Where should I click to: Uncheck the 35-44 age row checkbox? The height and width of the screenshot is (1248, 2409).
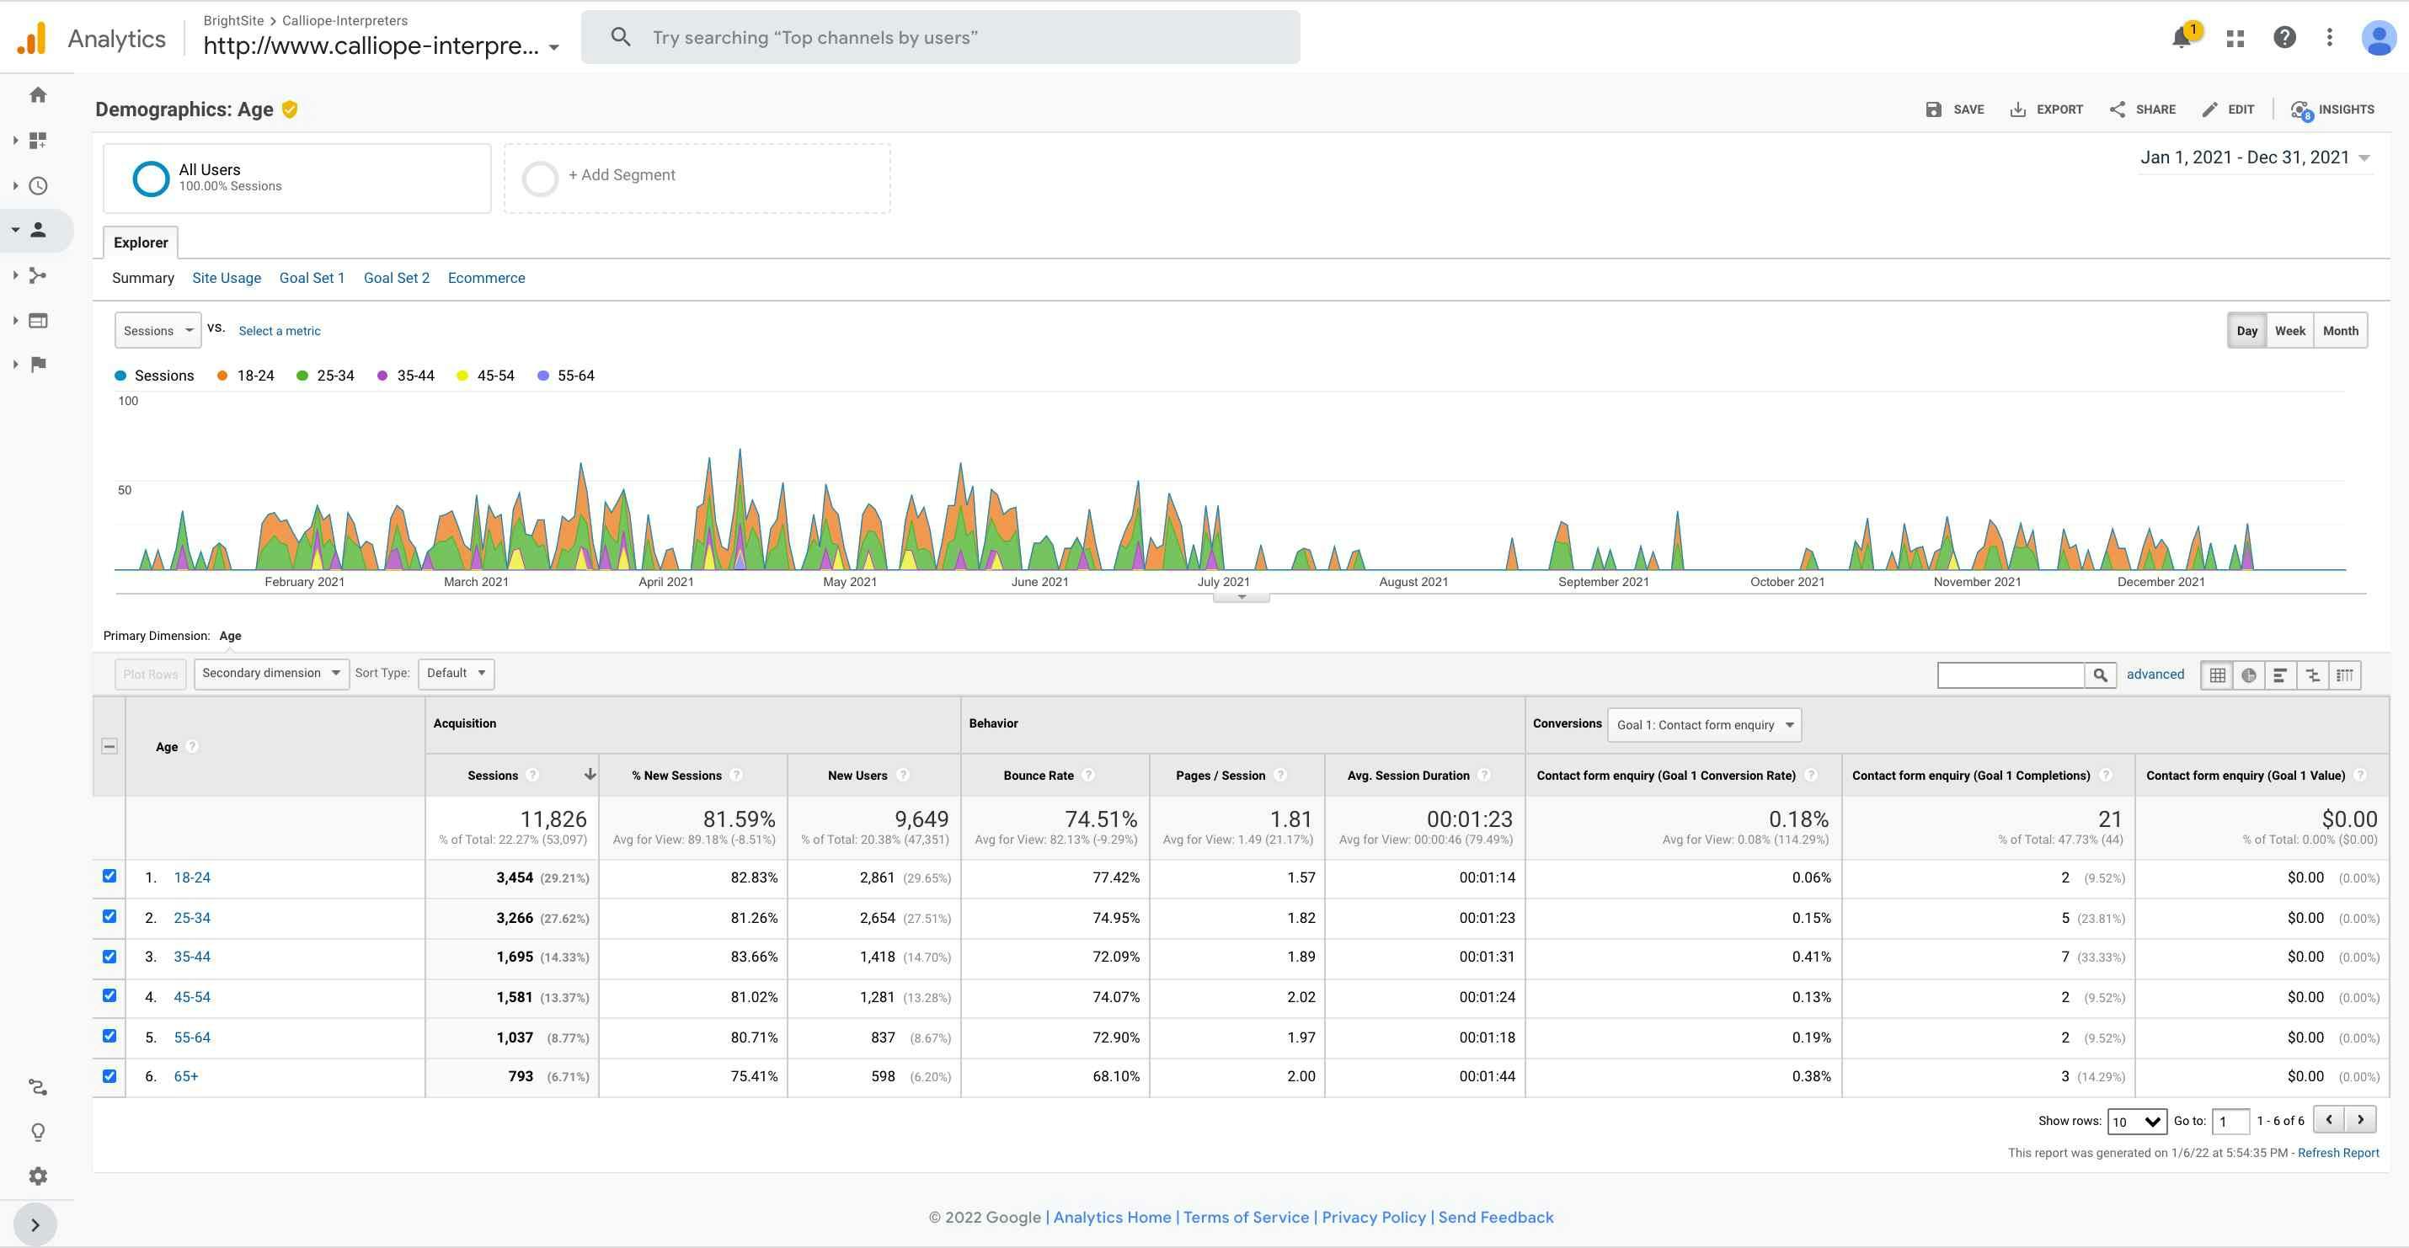[x=109, y=957]
